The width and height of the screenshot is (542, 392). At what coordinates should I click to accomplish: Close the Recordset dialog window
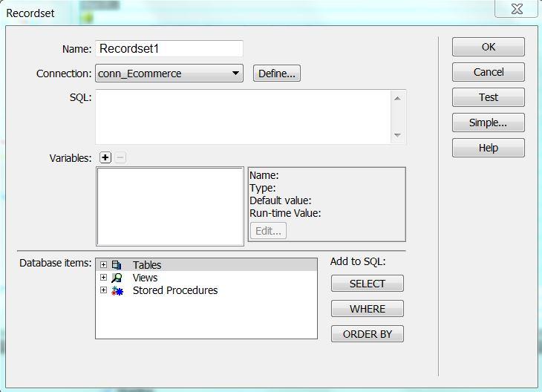click(517, 9)
